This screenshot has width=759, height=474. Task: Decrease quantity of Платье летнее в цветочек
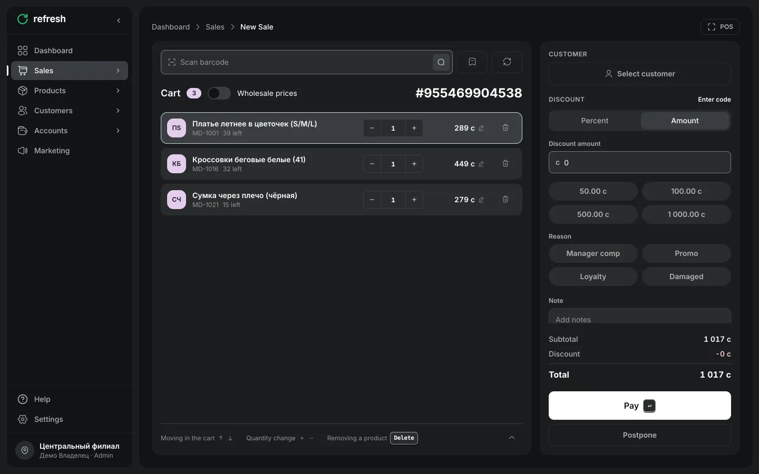click(x=372, y=128)
